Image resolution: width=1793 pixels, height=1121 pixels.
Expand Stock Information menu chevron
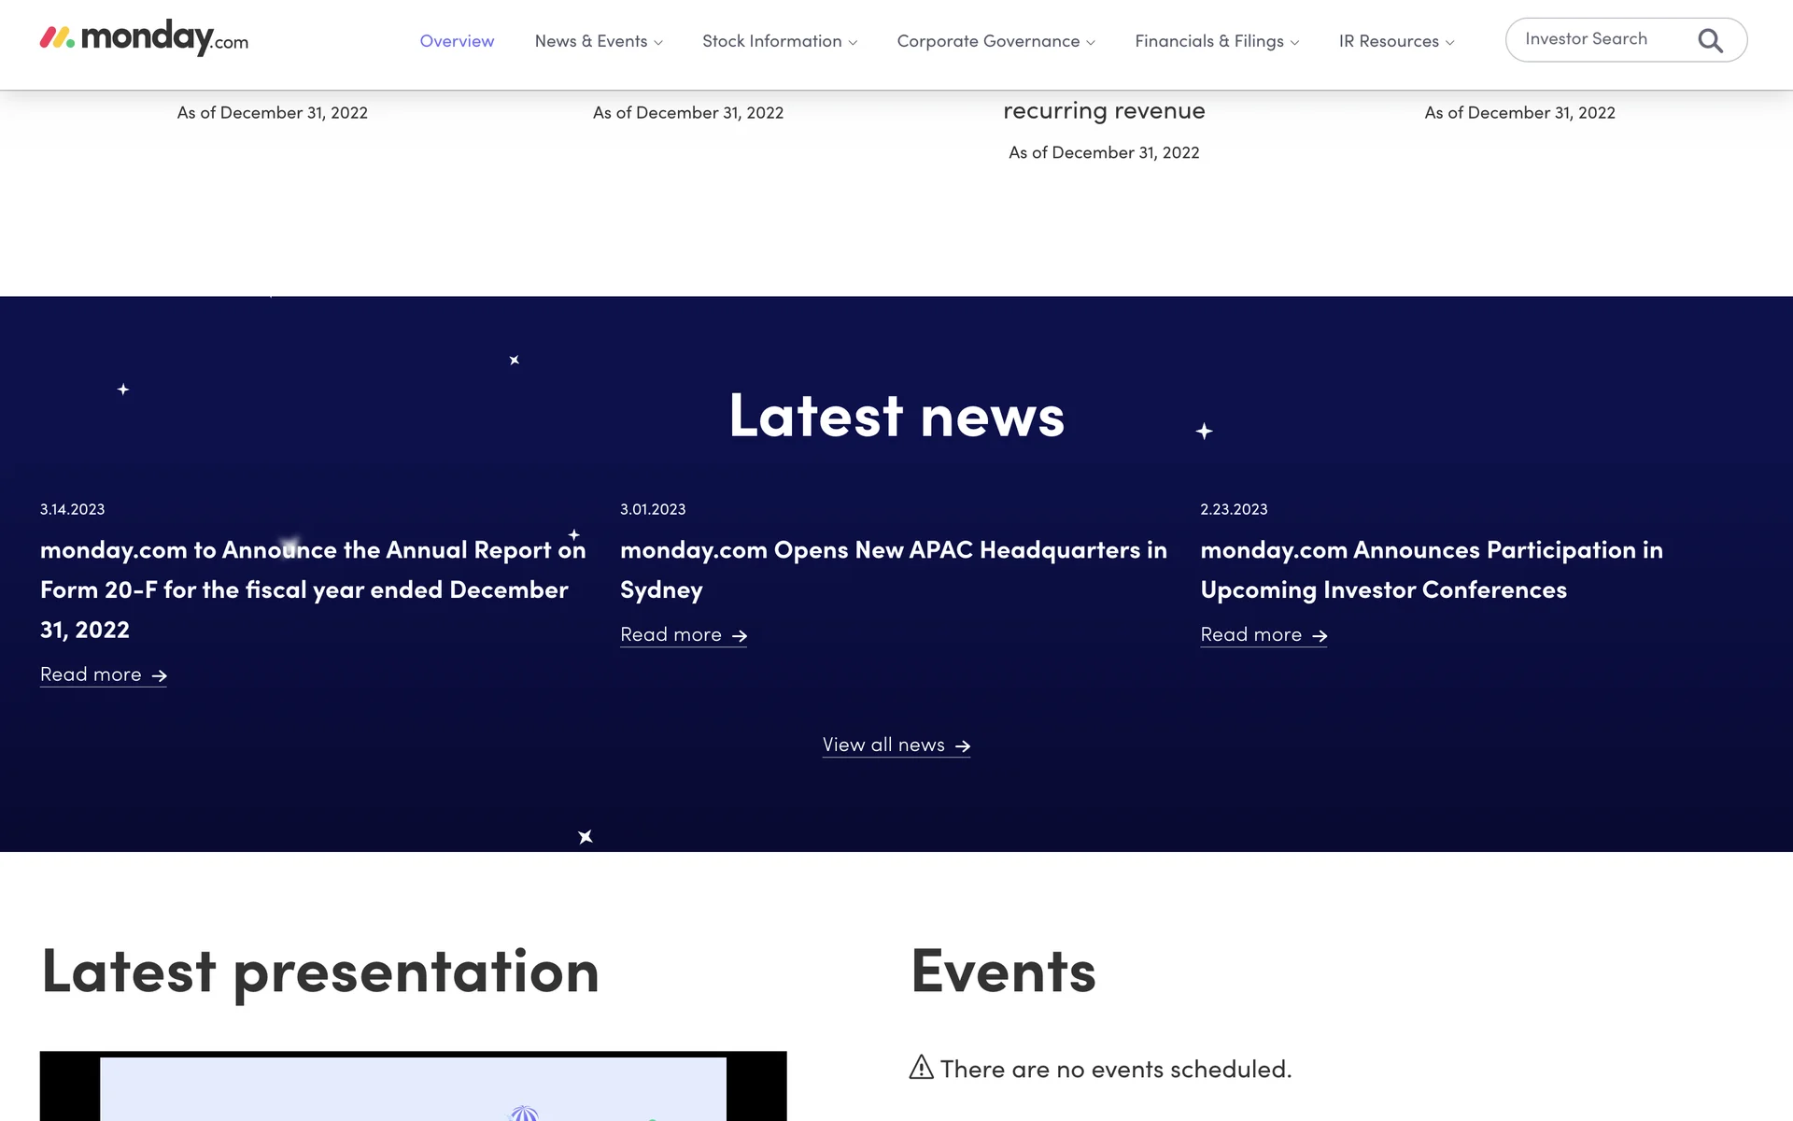click(853, 43)
